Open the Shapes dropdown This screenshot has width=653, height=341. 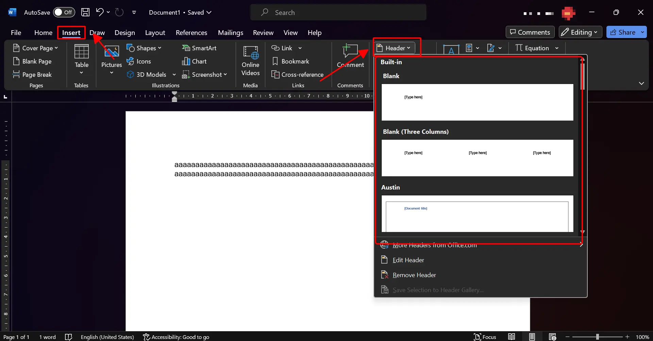click(144, 48)
